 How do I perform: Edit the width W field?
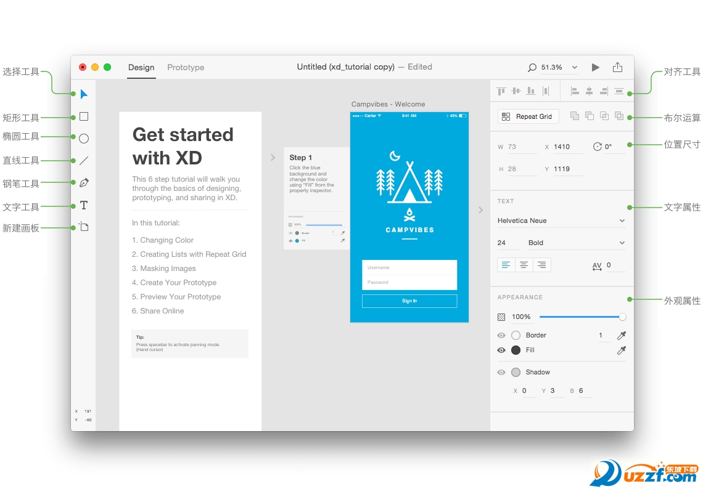click(522, 147)
